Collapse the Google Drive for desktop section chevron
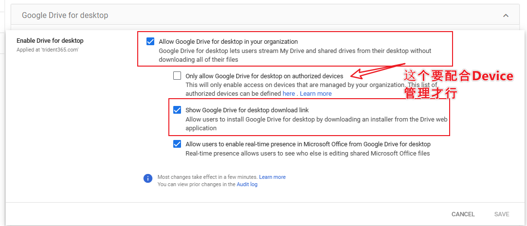Screen dimensions: 527x226 coord(506,16)
